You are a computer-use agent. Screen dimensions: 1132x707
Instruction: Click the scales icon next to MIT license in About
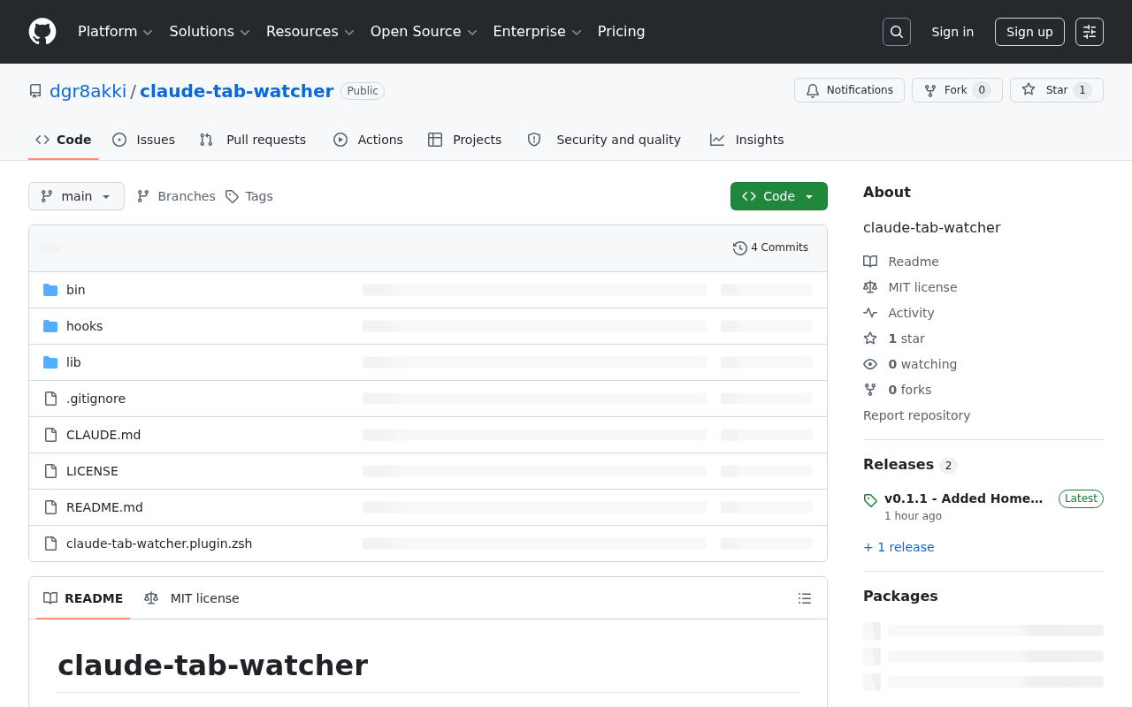pos(870,287)
